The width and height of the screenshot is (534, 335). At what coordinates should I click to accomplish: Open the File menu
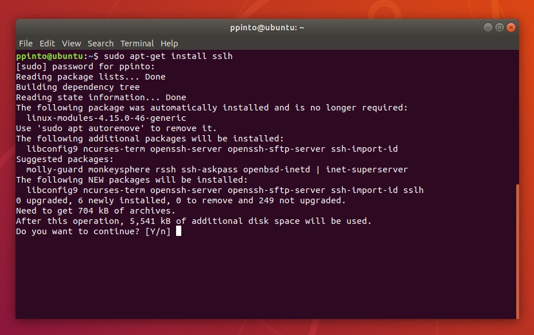click(25, 44)
